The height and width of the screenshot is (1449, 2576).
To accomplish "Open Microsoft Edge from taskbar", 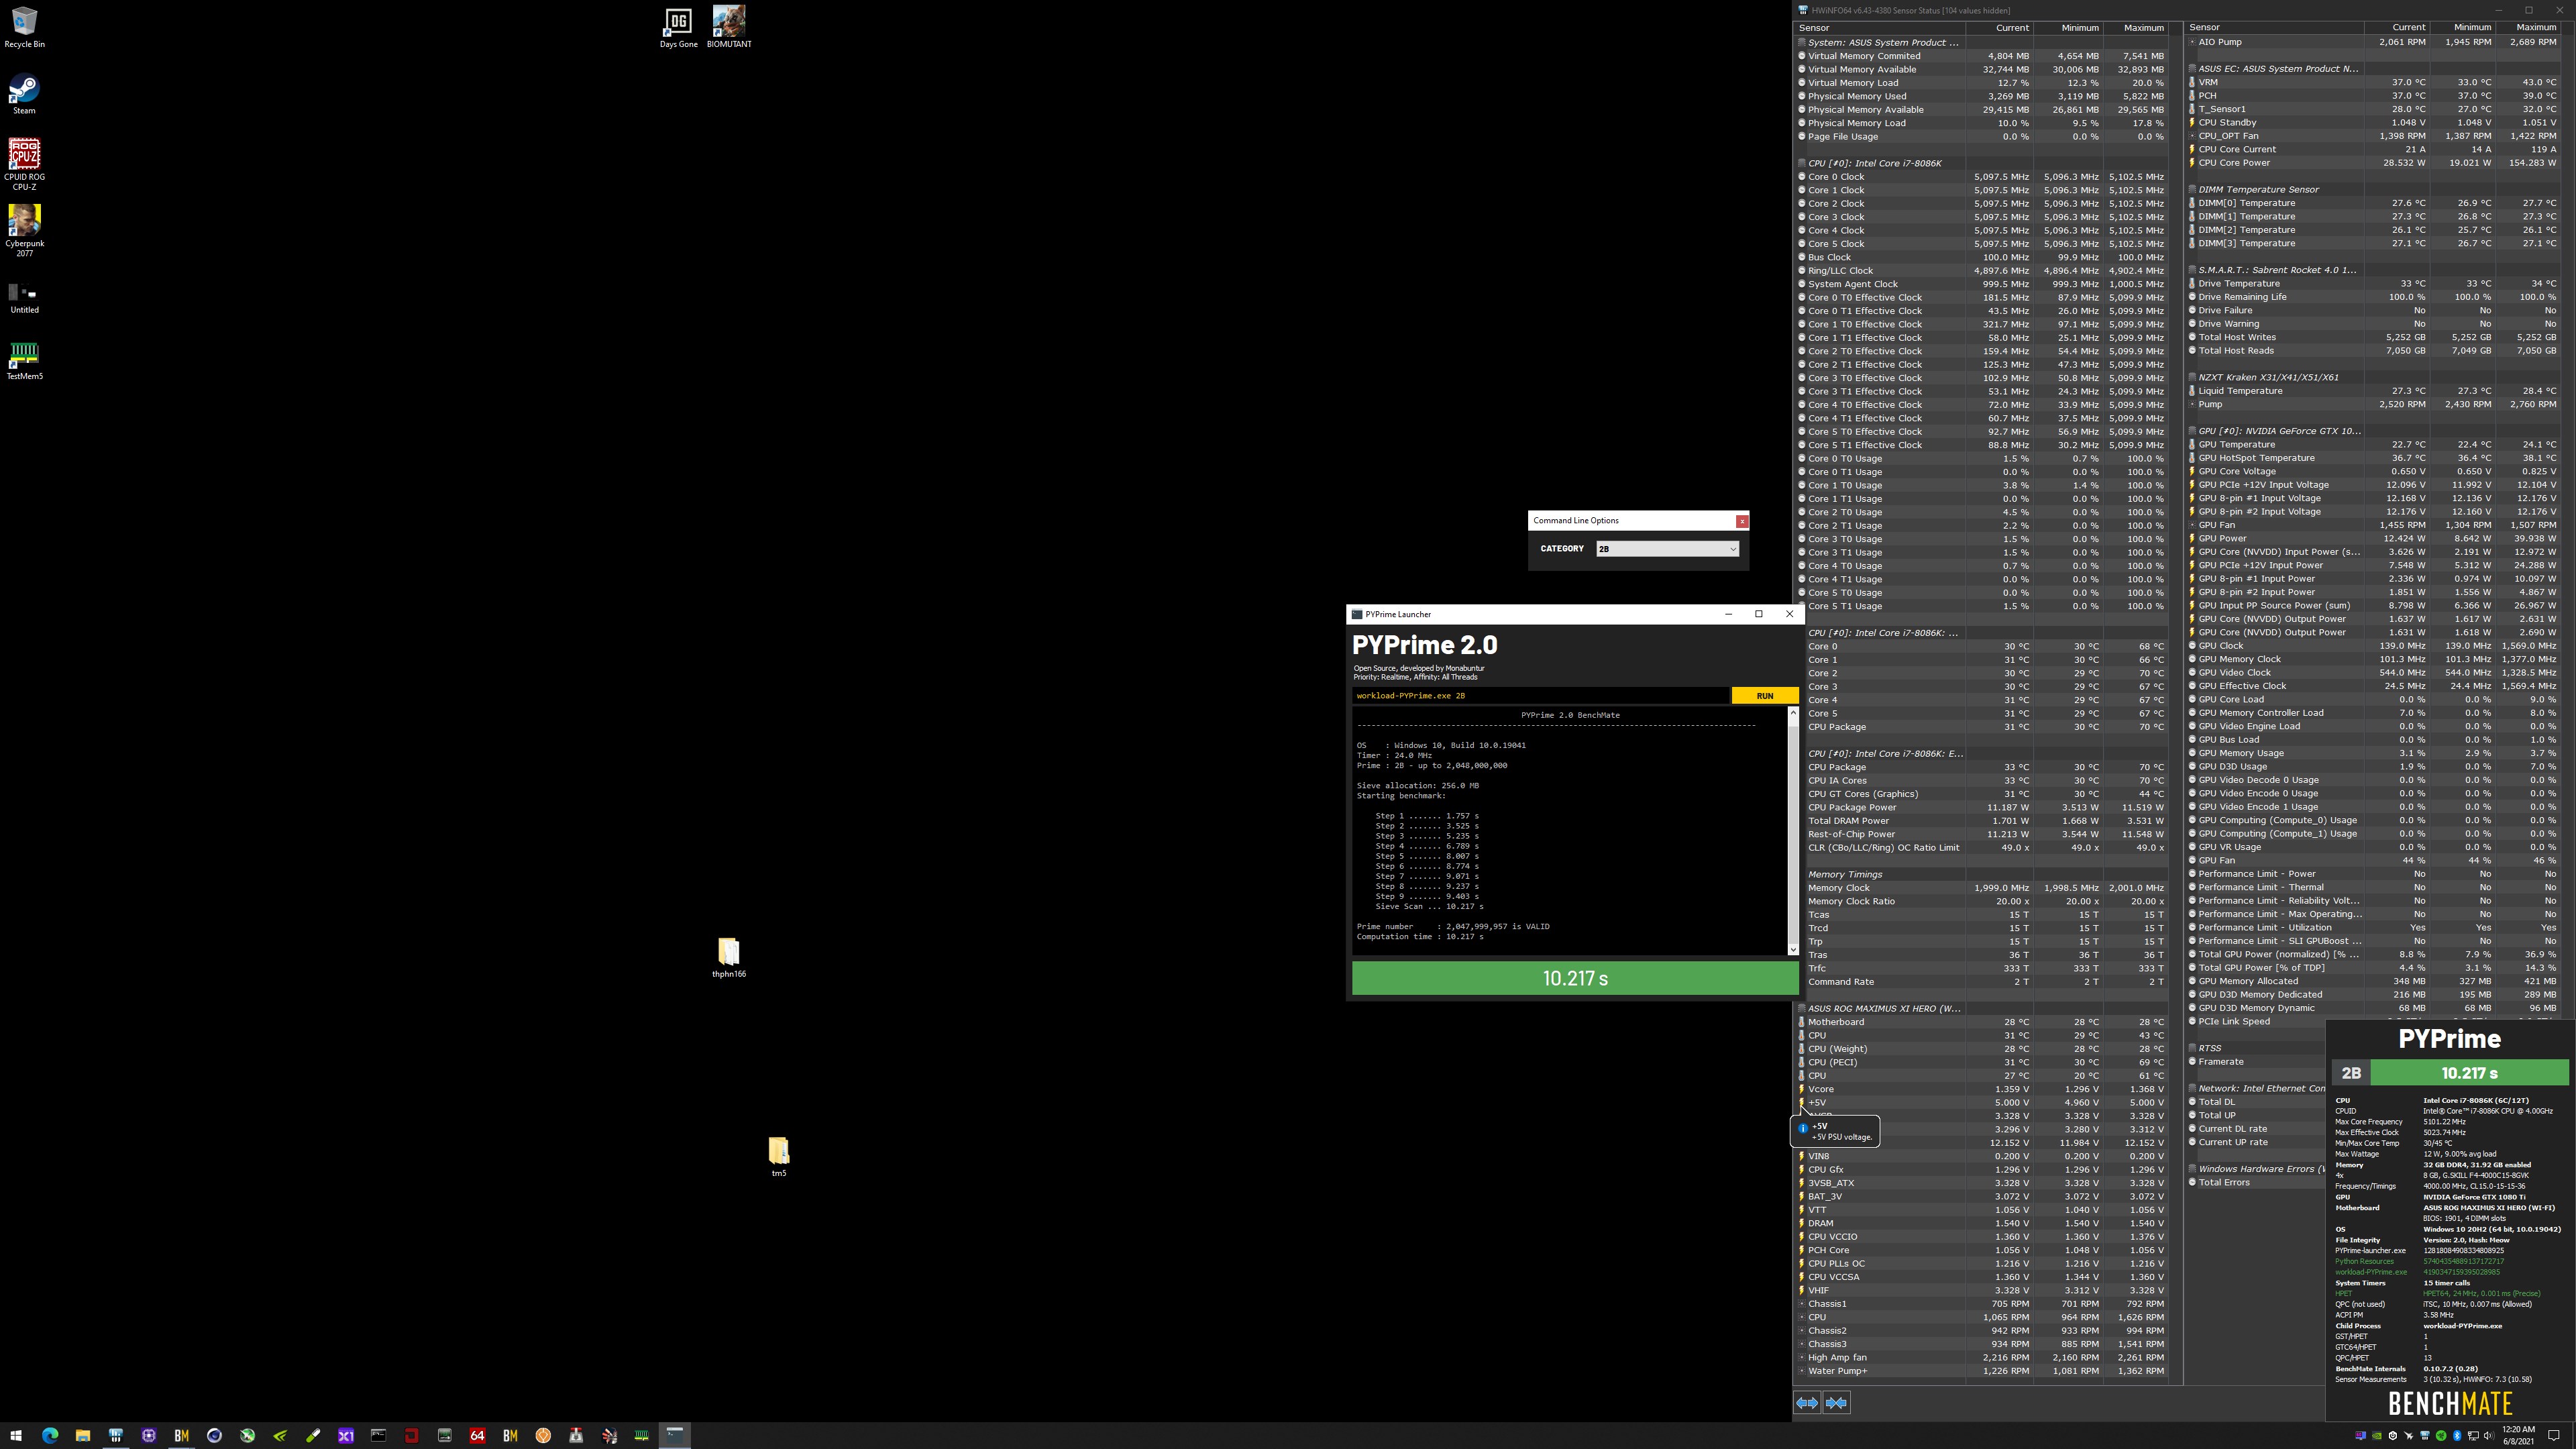I will pyautogui.click(x=49, y=1435).
